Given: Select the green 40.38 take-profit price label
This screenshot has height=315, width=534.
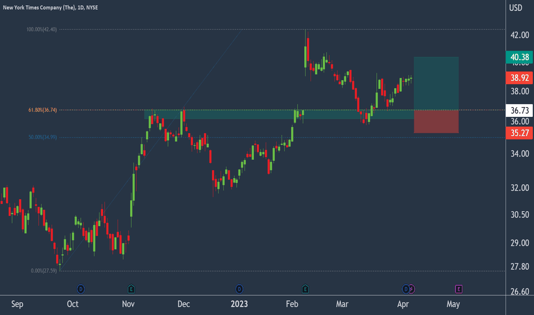Looking at the screenshot, I should pyautogui.click(x=519, y=57).
